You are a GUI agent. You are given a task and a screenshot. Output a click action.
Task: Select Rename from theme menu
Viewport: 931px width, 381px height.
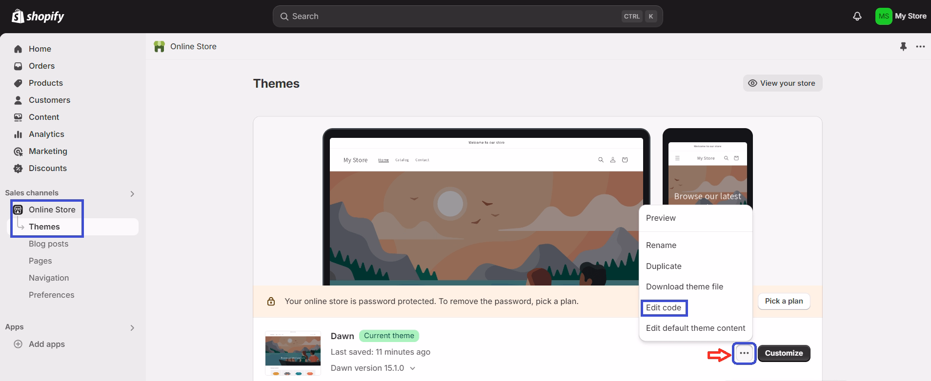click(x=696, y=245)
